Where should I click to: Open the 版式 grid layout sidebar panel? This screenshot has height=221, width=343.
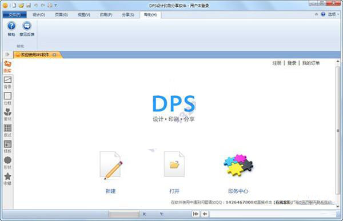pyautogui.click(x=7, y=131)
